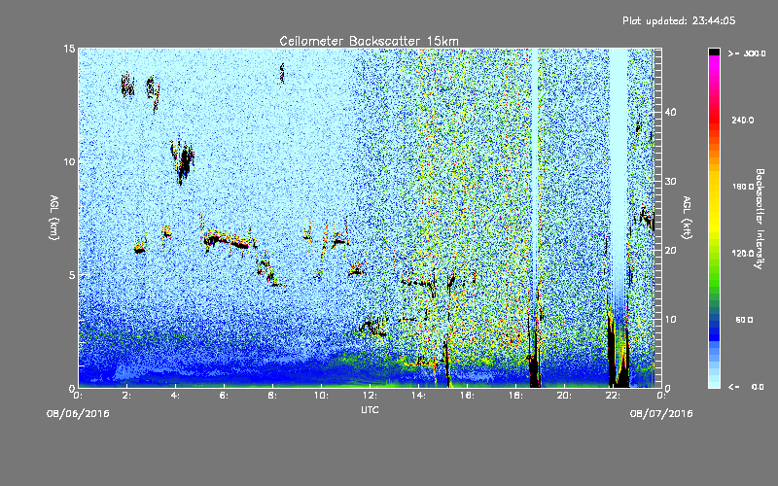Click the '40' tick on the kft axis
This screenshot has width=778, height=486.
pos(670,112)
